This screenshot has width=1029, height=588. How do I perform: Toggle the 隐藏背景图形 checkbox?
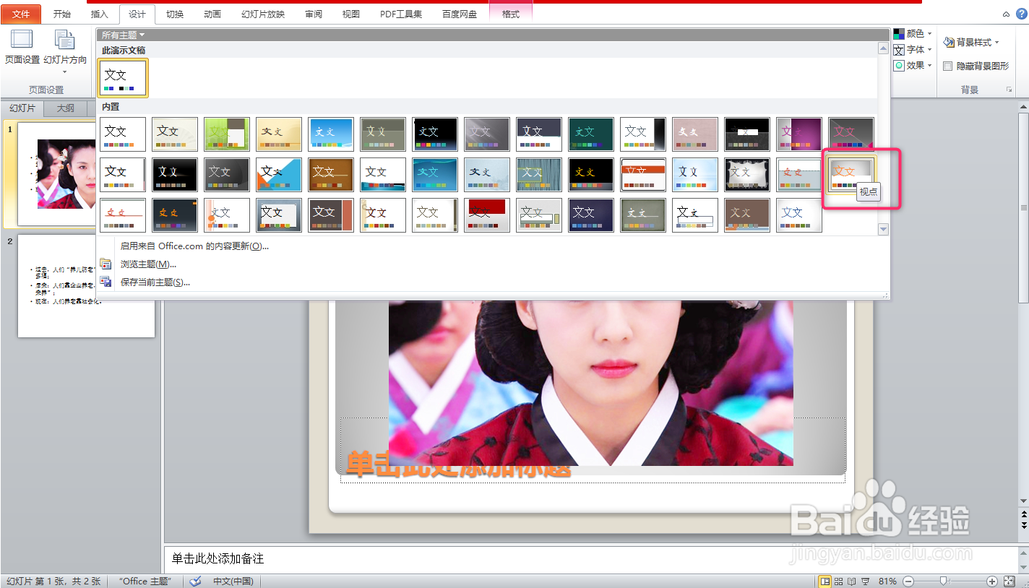click(x=947, y=66)
